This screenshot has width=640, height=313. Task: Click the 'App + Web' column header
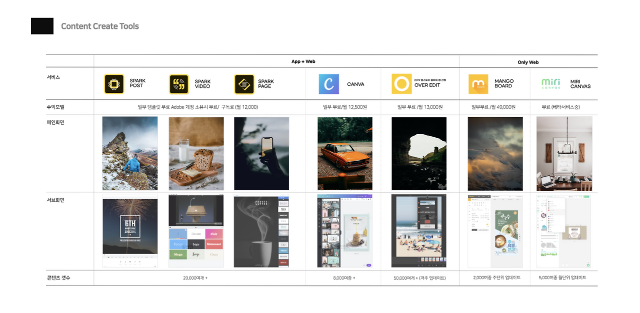(x=303, y=61)
